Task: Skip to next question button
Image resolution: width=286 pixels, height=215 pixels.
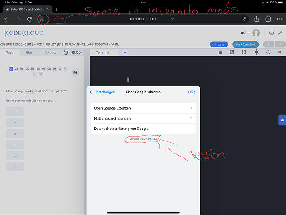Action: tap(75, 72)
